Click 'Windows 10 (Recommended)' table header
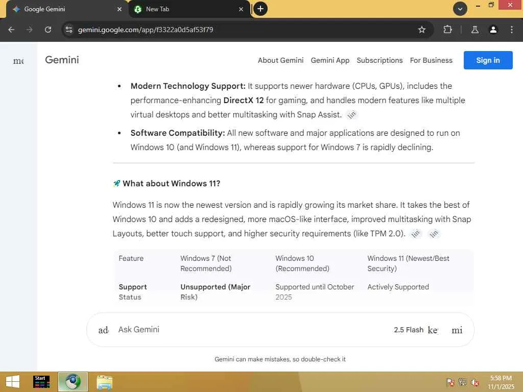Image resolution: width=523 pixels, height=392 pixels. [x=302, y=263]
